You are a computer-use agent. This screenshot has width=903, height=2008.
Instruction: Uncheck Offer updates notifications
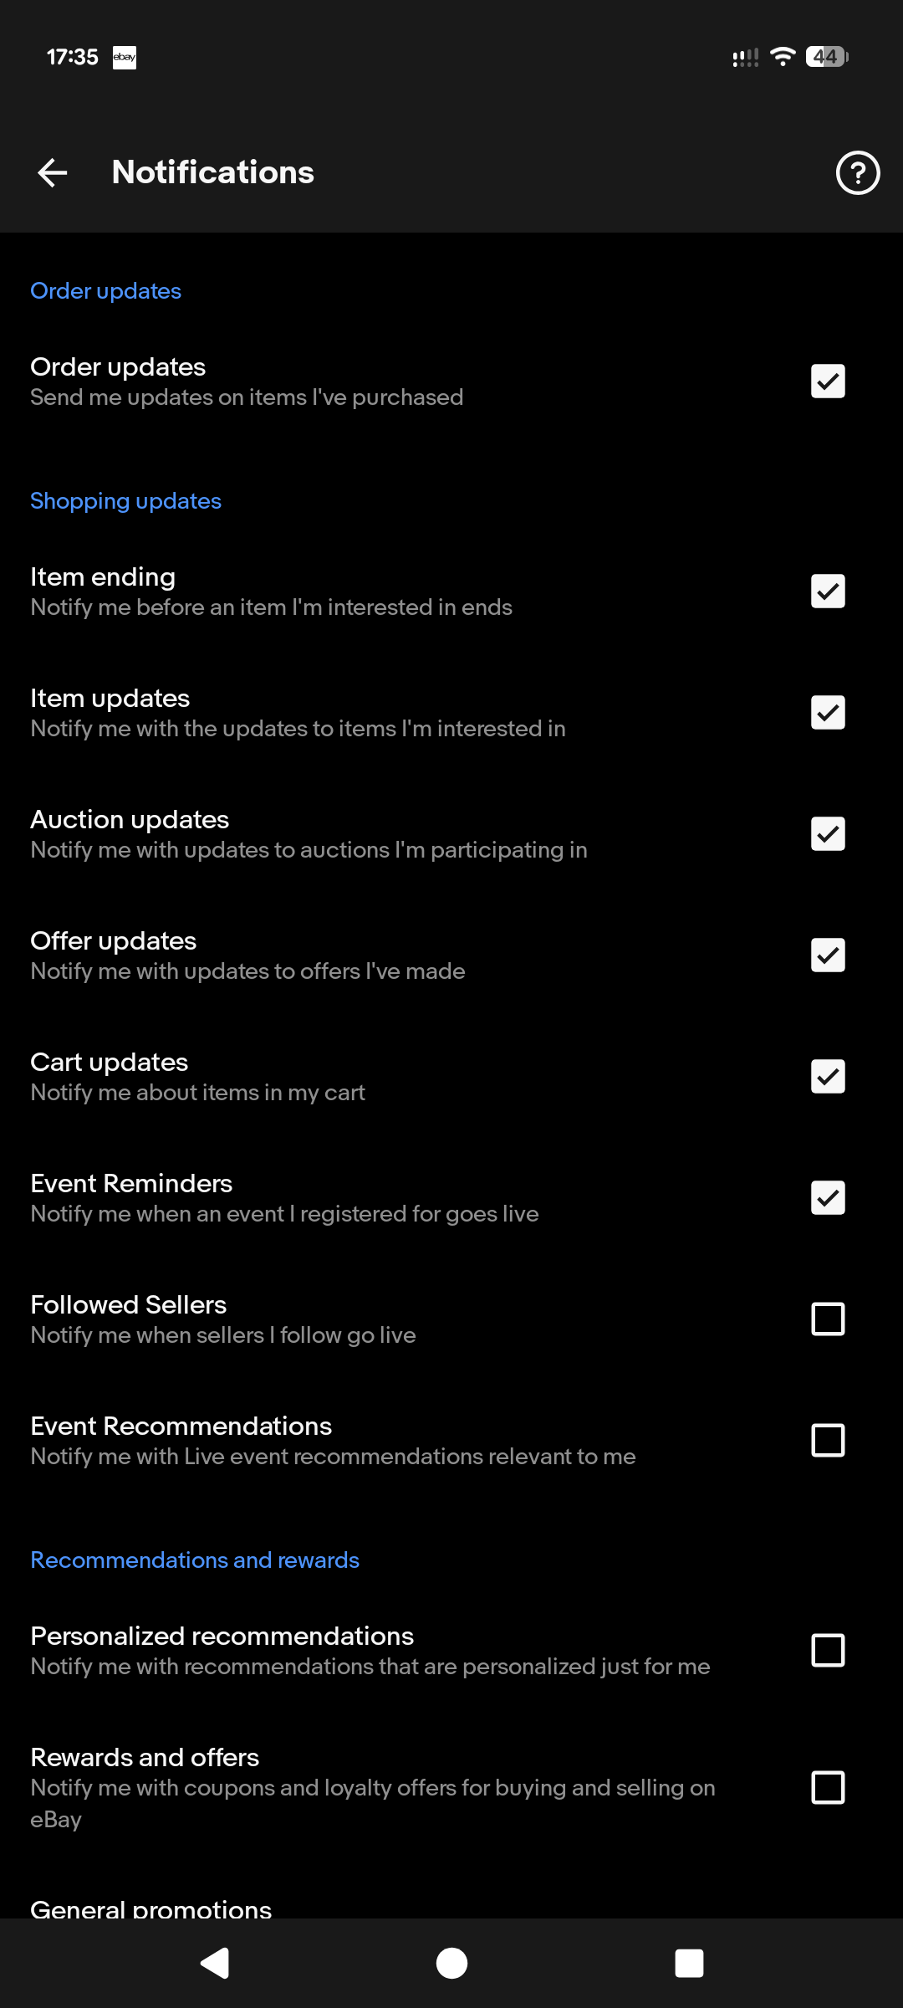pos(828,955)
